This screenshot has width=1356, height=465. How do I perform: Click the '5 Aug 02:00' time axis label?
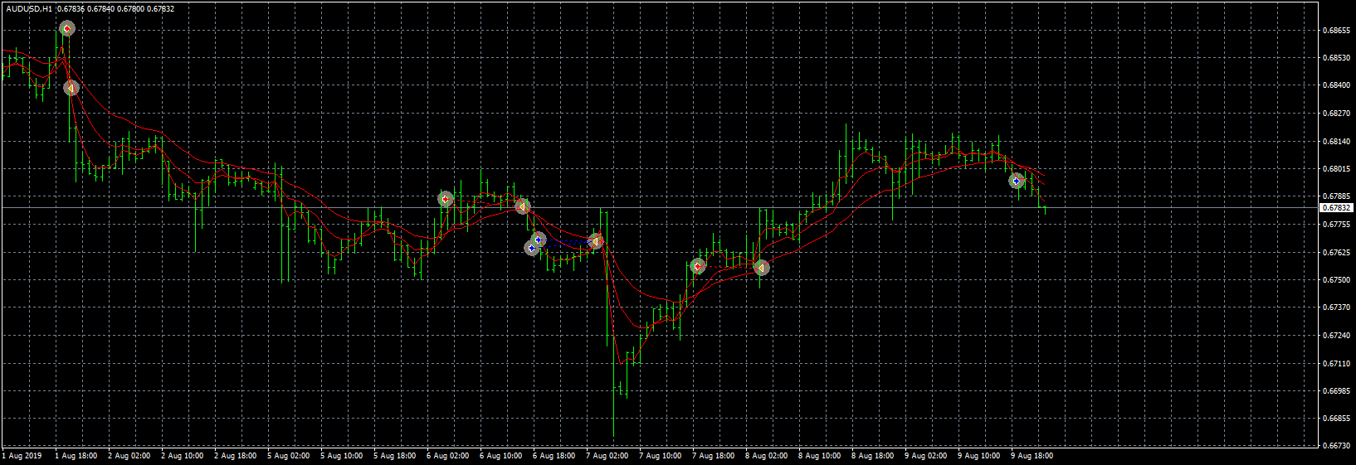[x=289, y=456]
